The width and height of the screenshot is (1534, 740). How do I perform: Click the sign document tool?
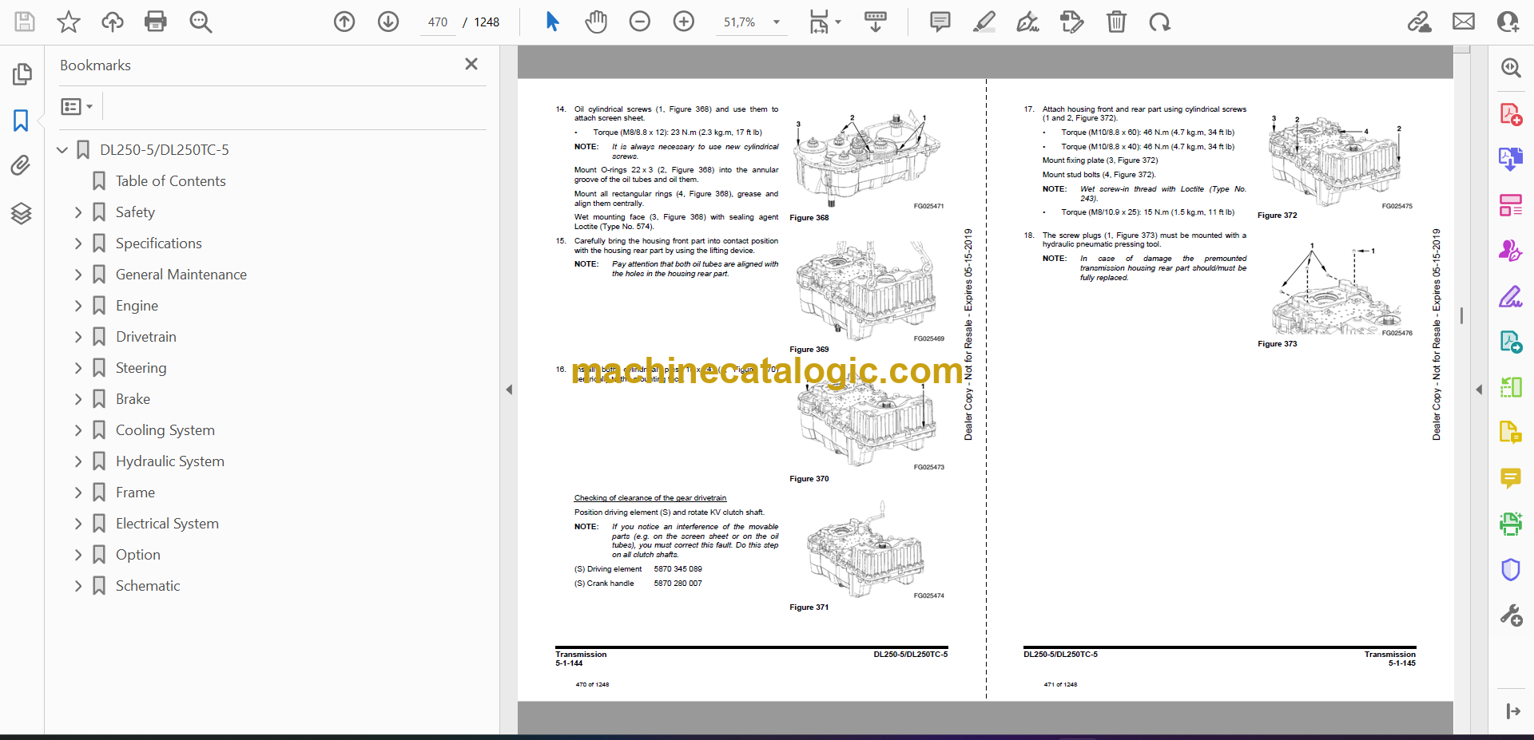(1027, 22)
